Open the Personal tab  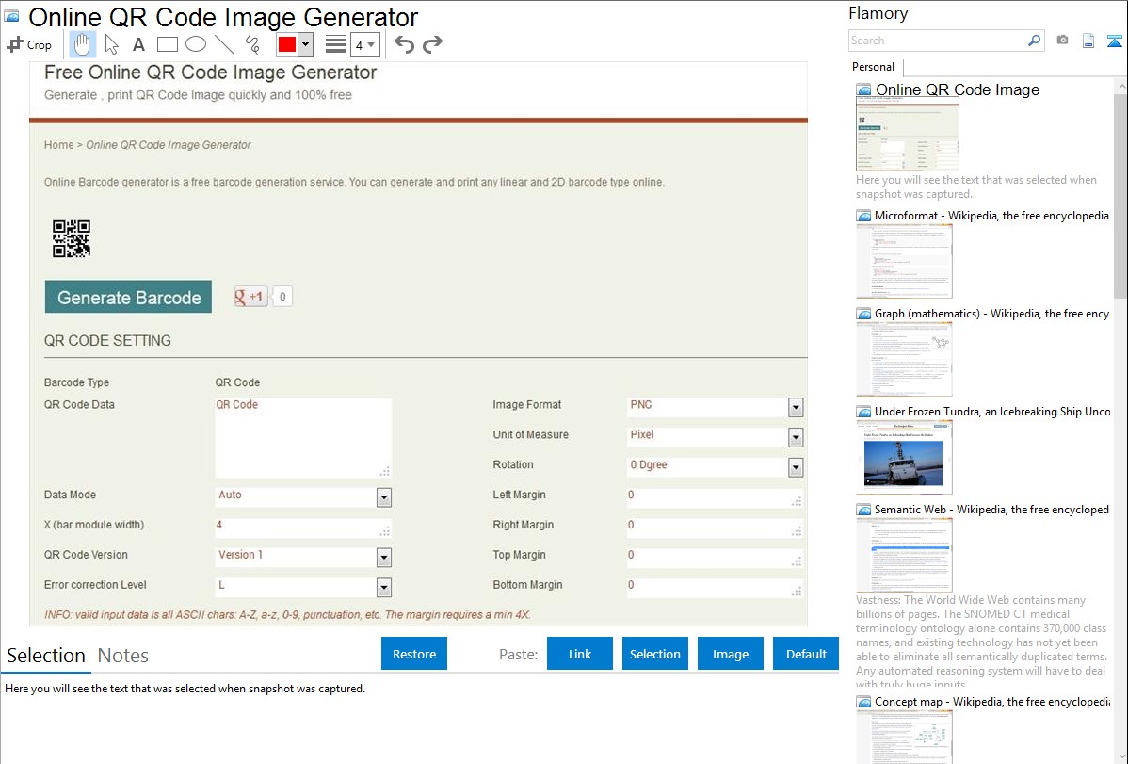(874, 67)
